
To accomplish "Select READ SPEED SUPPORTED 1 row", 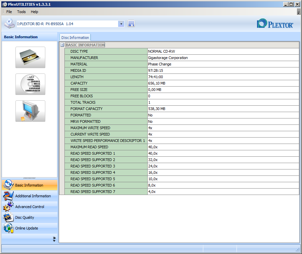I will 182,153.
